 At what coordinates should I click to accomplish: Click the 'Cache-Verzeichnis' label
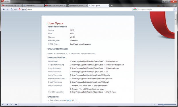[55, 75]
